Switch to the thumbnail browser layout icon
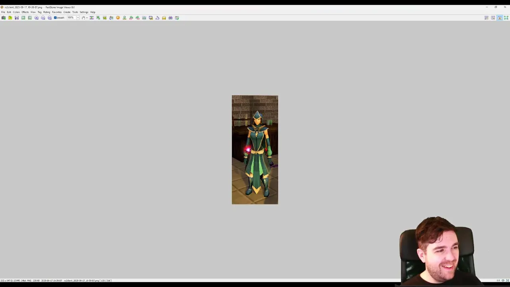Image resolution: width=510 pixels, height=287 pixels. tap(493, 18)
